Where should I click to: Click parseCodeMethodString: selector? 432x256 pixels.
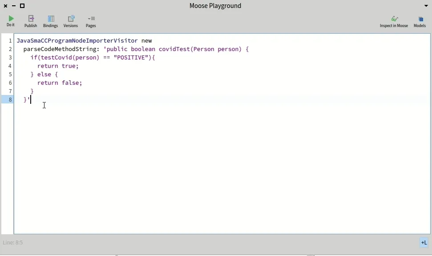[61, 49]
